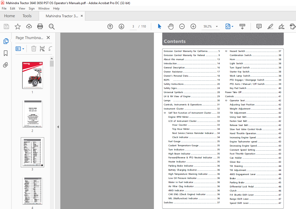Expand the fit page options arrow
The width and height of the screenshot is (296, 209).
[232, 26]
